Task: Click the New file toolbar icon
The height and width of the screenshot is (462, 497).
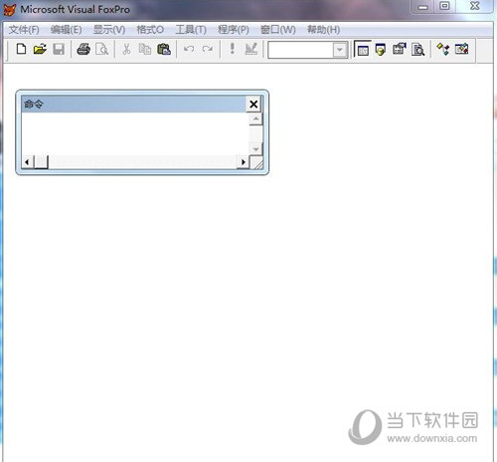Action: point(21,49)
